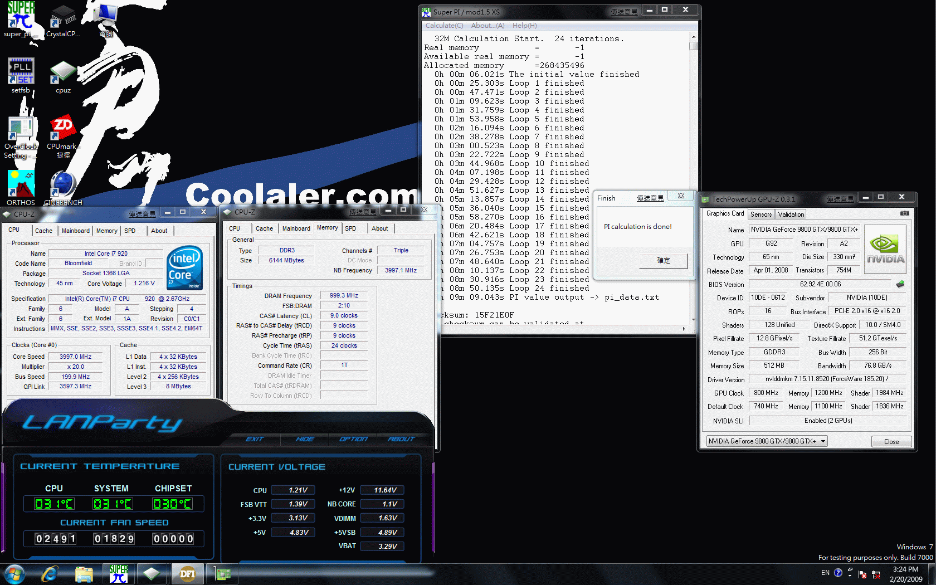Click the help icon in the system tray
The height and width of the screenshot is (585, 936).
[x=838, y=573]
